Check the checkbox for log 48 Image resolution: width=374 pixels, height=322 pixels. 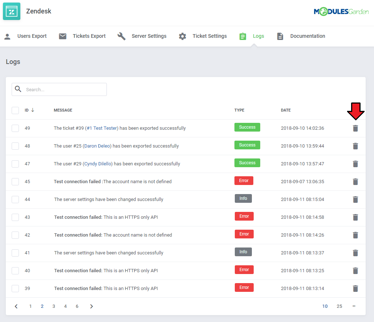point(15,146)
